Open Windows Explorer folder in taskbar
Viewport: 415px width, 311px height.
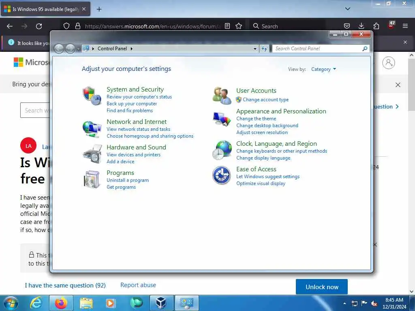coord(86,303)
